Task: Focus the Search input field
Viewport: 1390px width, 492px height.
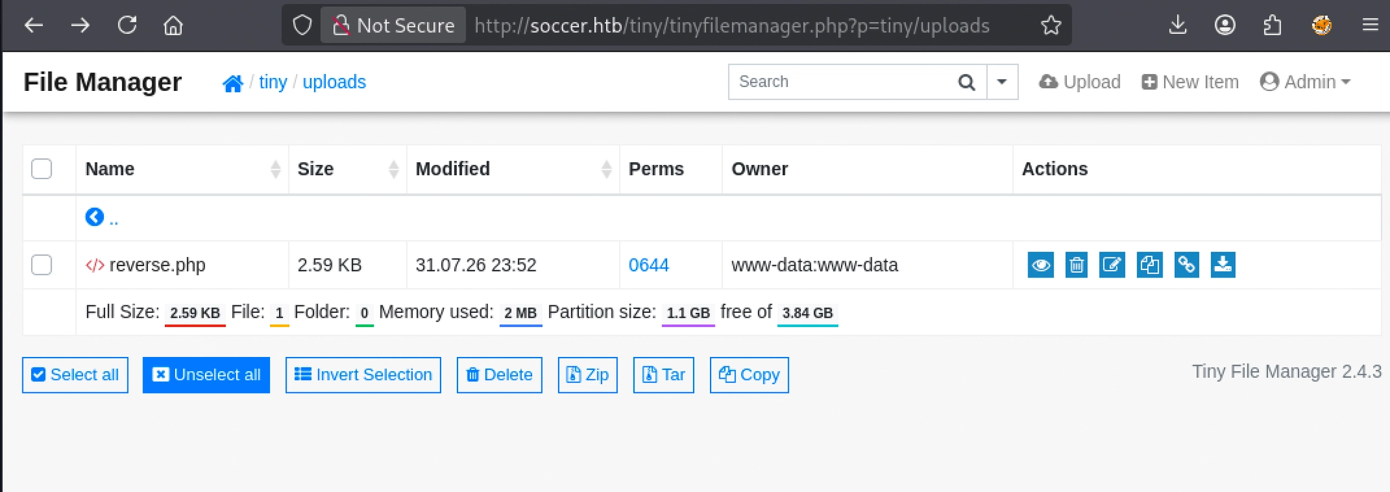Action: pos(843,82)
